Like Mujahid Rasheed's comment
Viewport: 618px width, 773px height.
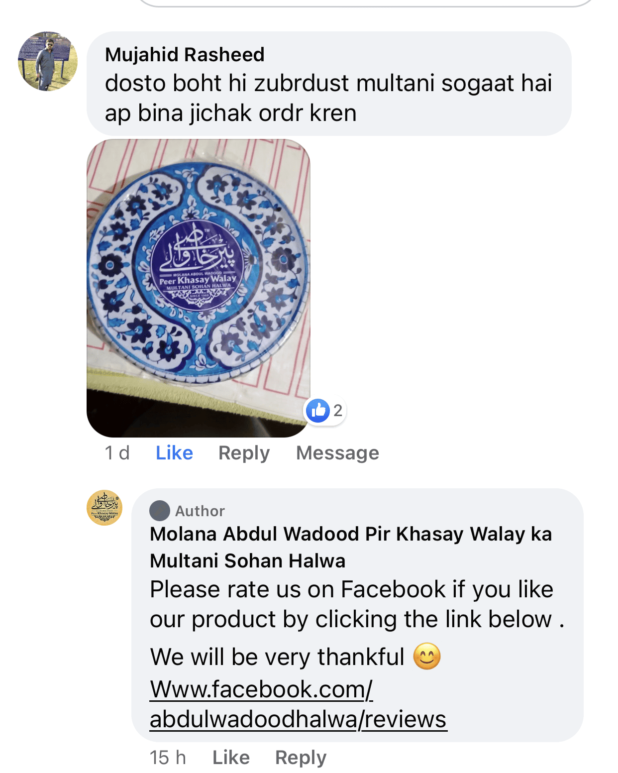click(174, 453)
